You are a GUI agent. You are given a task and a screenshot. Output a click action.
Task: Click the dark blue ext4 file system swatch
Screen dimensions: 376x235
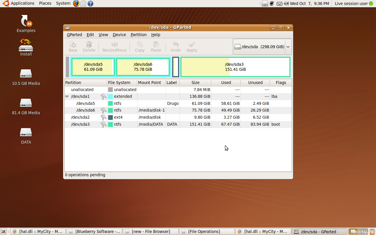(x=110, y=117)
